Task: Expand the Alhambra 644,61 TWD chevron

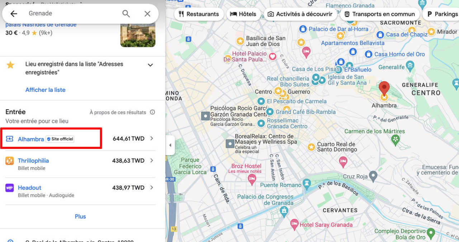Action: coord(151,138)
